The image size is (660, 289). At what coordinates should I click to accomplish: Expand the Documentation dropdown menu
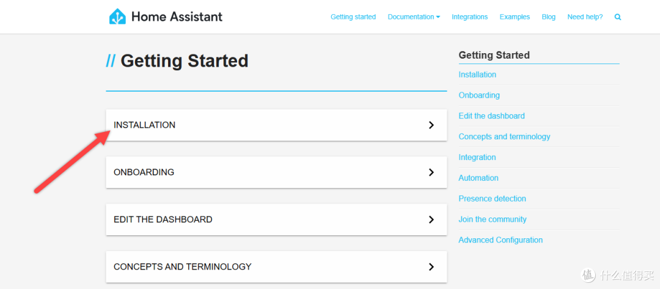click(x=414, y=17)
